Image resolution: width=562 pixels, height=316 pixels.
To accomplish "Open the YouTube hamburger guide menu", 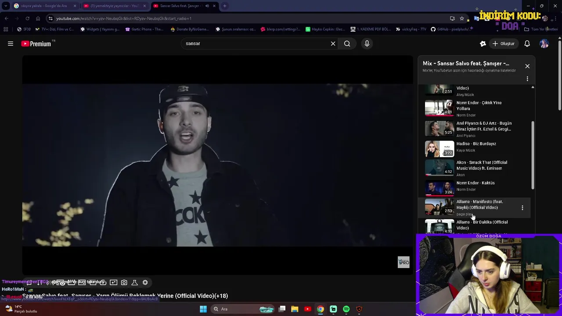I will 11,43.
